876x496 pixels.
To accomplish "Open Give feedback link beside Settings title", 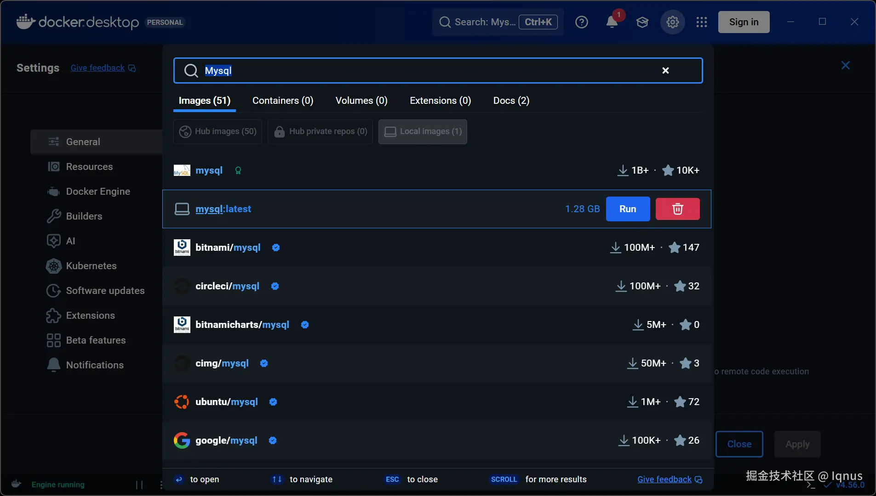I will [x=103, y=68].
